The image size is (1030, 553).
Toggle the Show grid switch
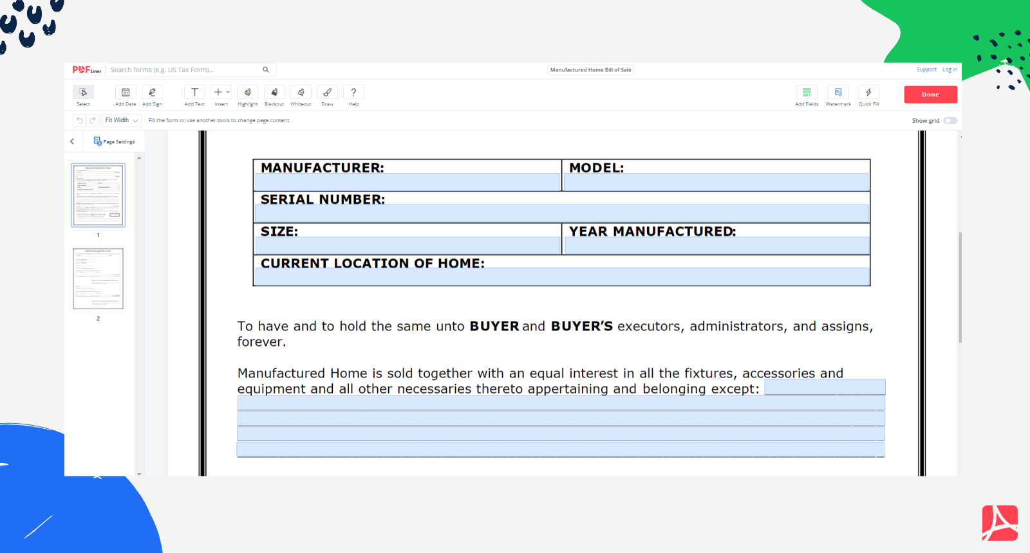point(950,121)
